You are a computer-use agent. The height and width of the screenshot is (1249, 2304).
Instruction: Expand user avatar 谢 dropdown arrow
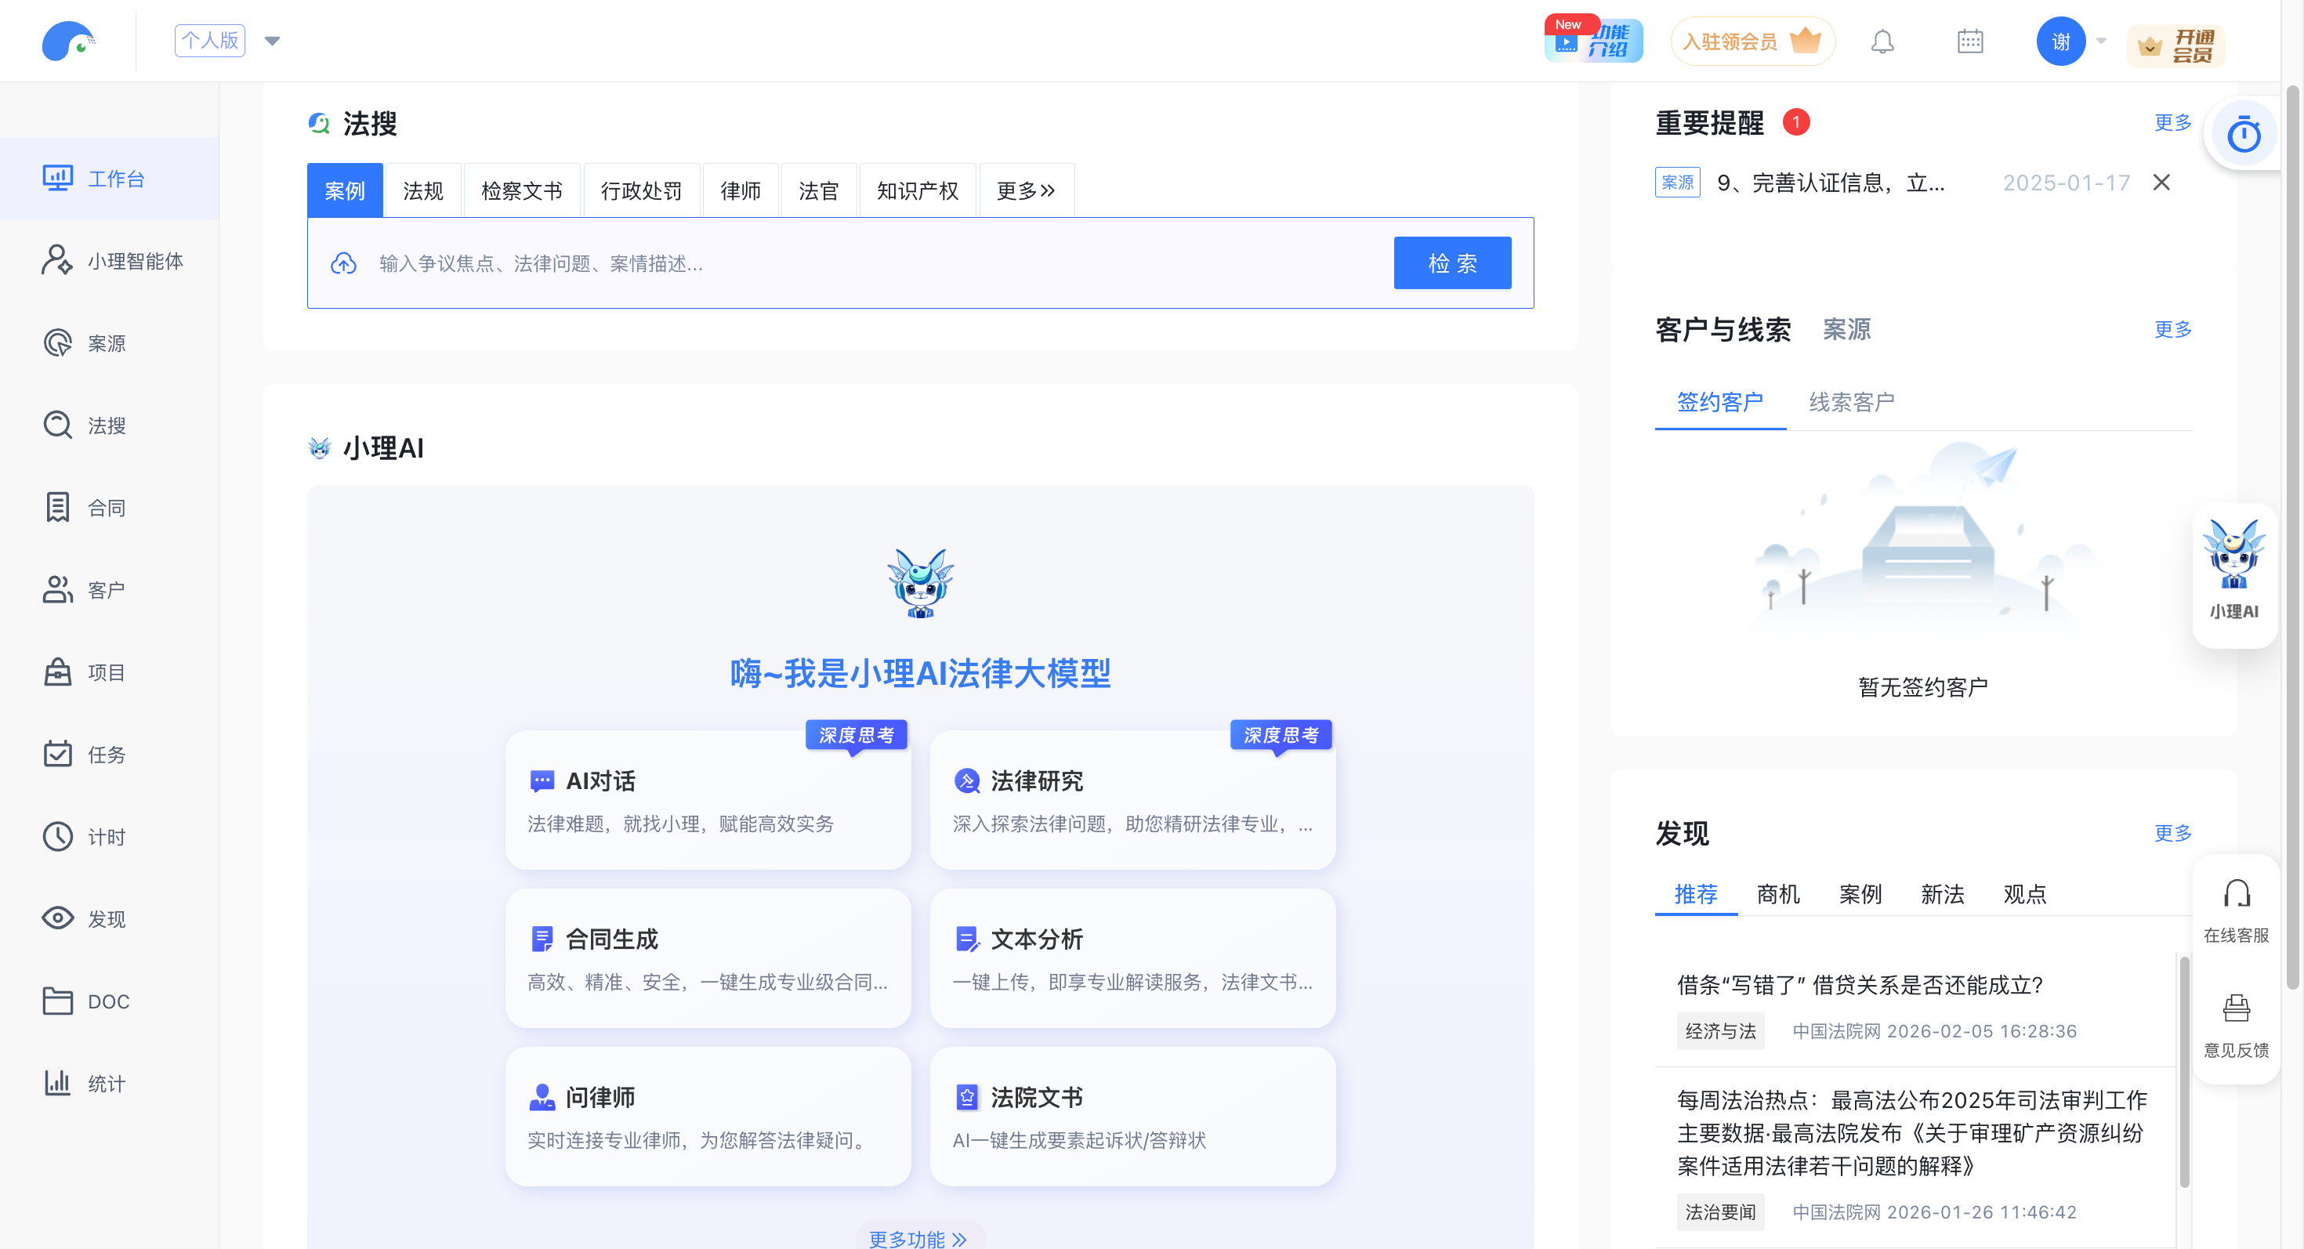tap(2102, 41)
